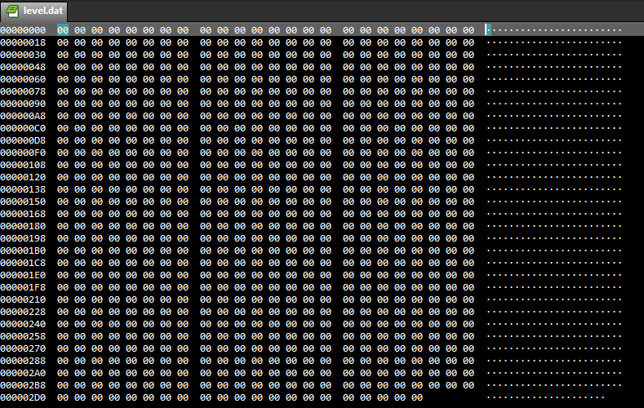Click the offset label 00000060
This screenshot has height=408, width=644.
23,79
